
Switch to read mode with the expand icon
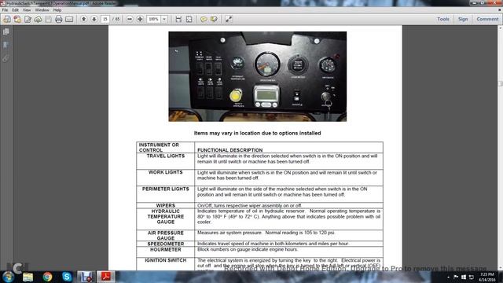point(229,19)
